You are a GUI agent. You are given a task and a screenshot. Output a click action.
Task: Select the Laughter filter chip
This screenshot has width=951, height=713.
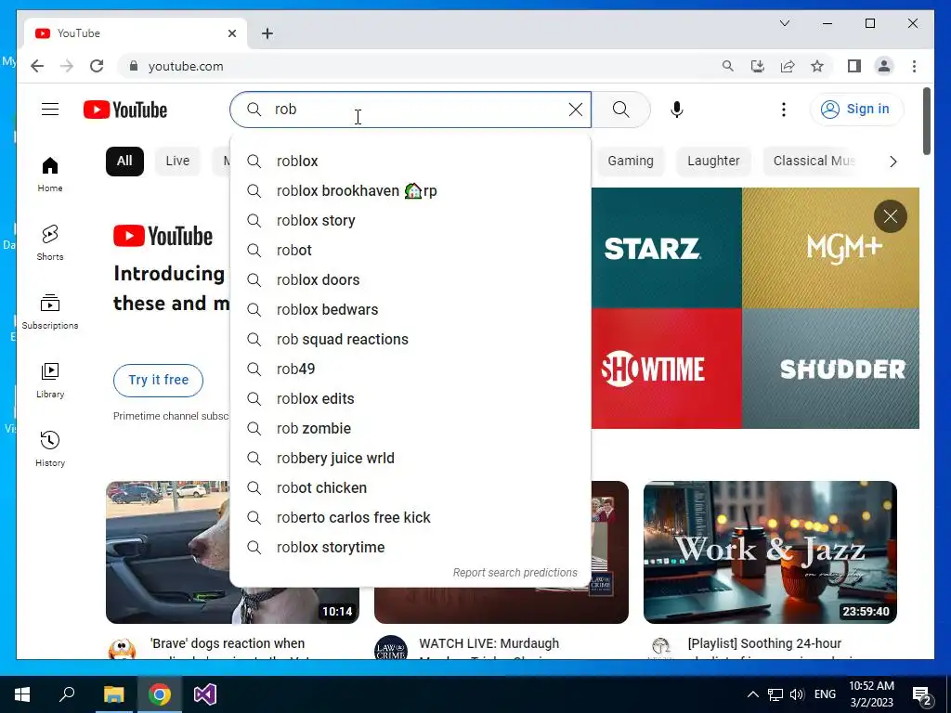coord(713,162)
